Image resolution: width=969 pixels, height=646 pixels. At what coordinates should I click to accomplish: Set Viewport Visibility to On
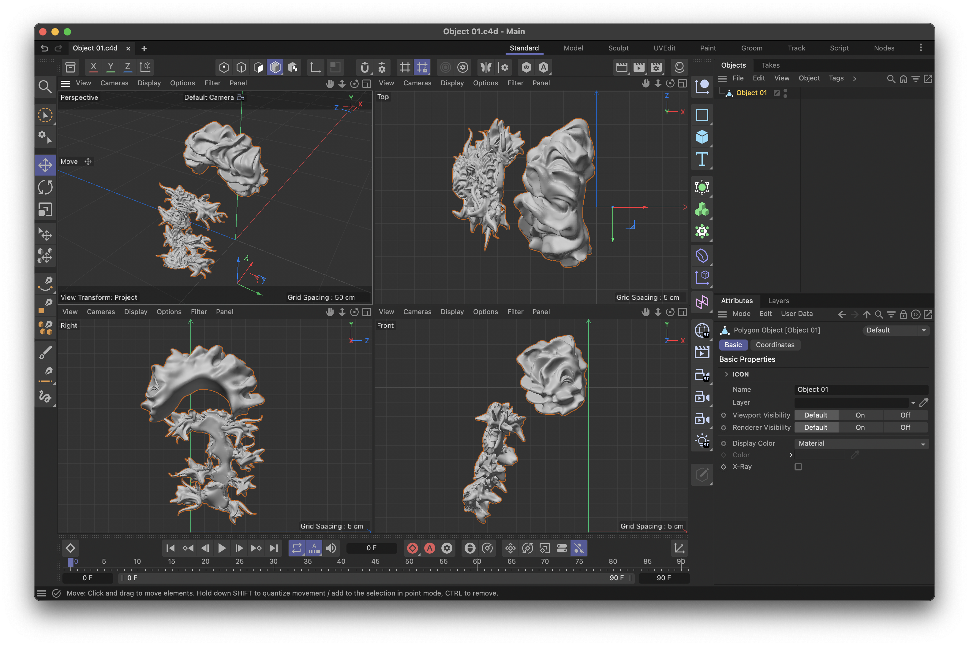pyautogui.click(x=860, y=415)
